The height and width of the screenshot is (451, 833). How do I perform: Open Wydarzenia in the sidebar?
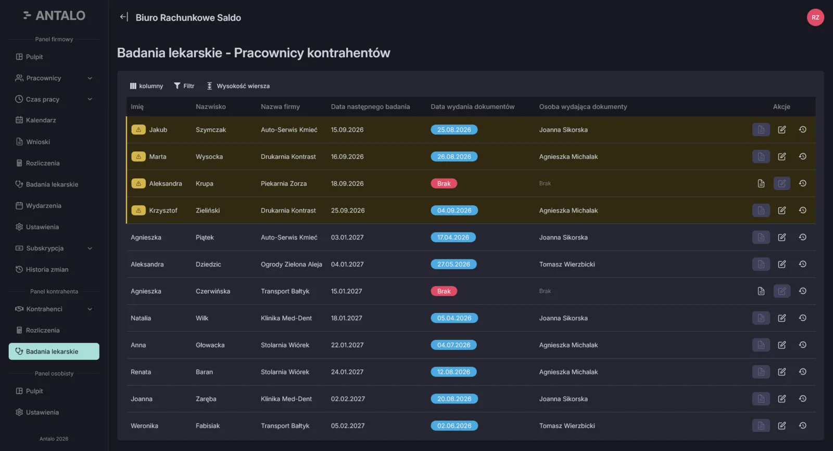click(54, 206)
